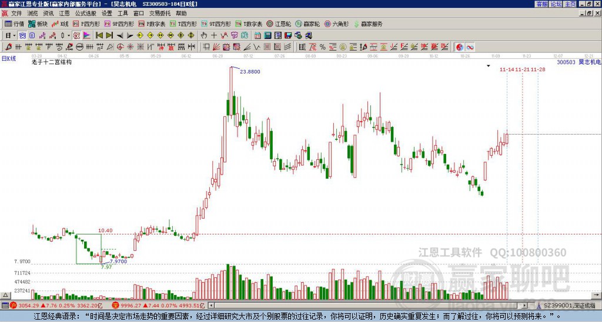Image resolution: width=602 pixels, height=322 pixels.
Task: Open the 9T四方形 tool
Action: tap(216, 24)
